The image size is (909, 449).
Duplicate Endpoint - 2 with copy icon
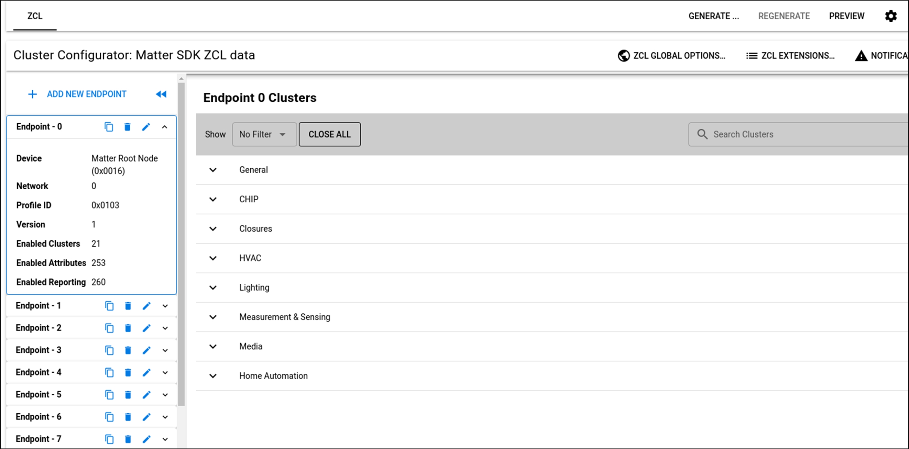click(x=109, y=328)
